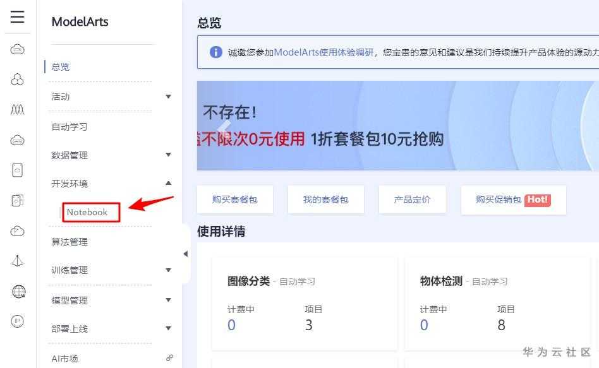Expand the 部署上线 menu arrow
Image resolution: width=599 pixels, height=368 pixels.
click(x=168, y=328)
